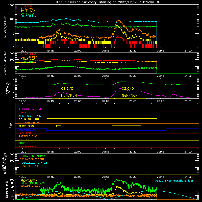Click the Absolute geomagnetic latitude label
This screenshot has width=202, height=202.
pos(174,181)
